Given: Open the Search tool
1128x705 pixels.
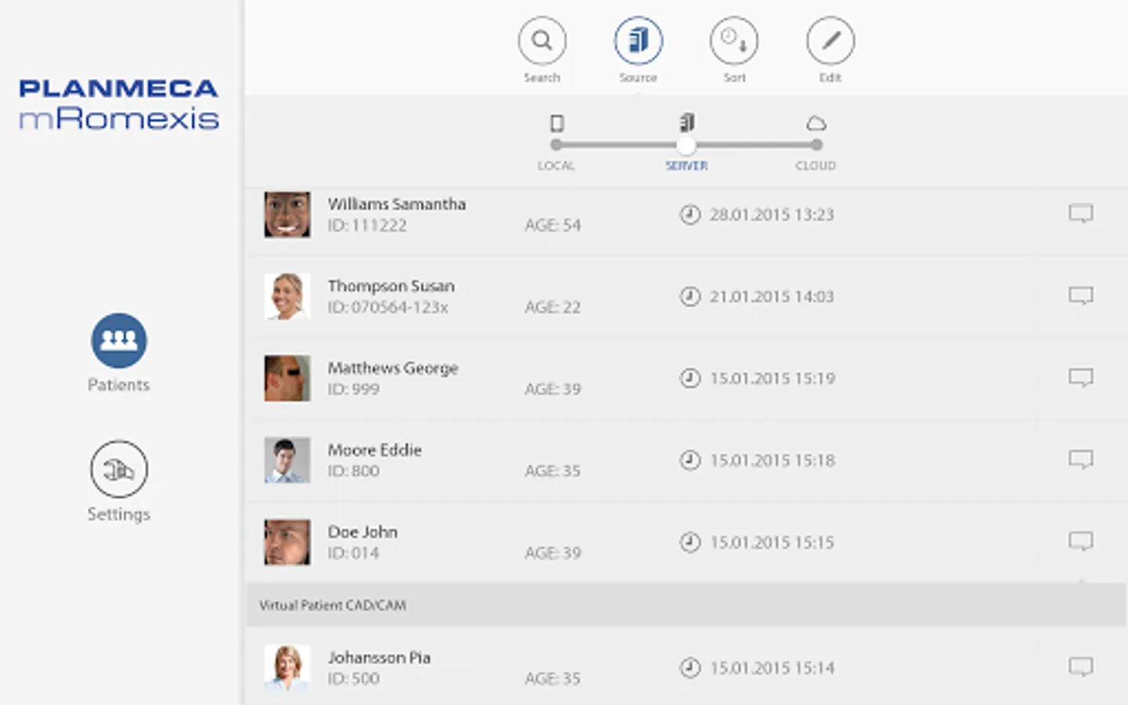Looking at the screenshot, I should [x=541, y=41].
